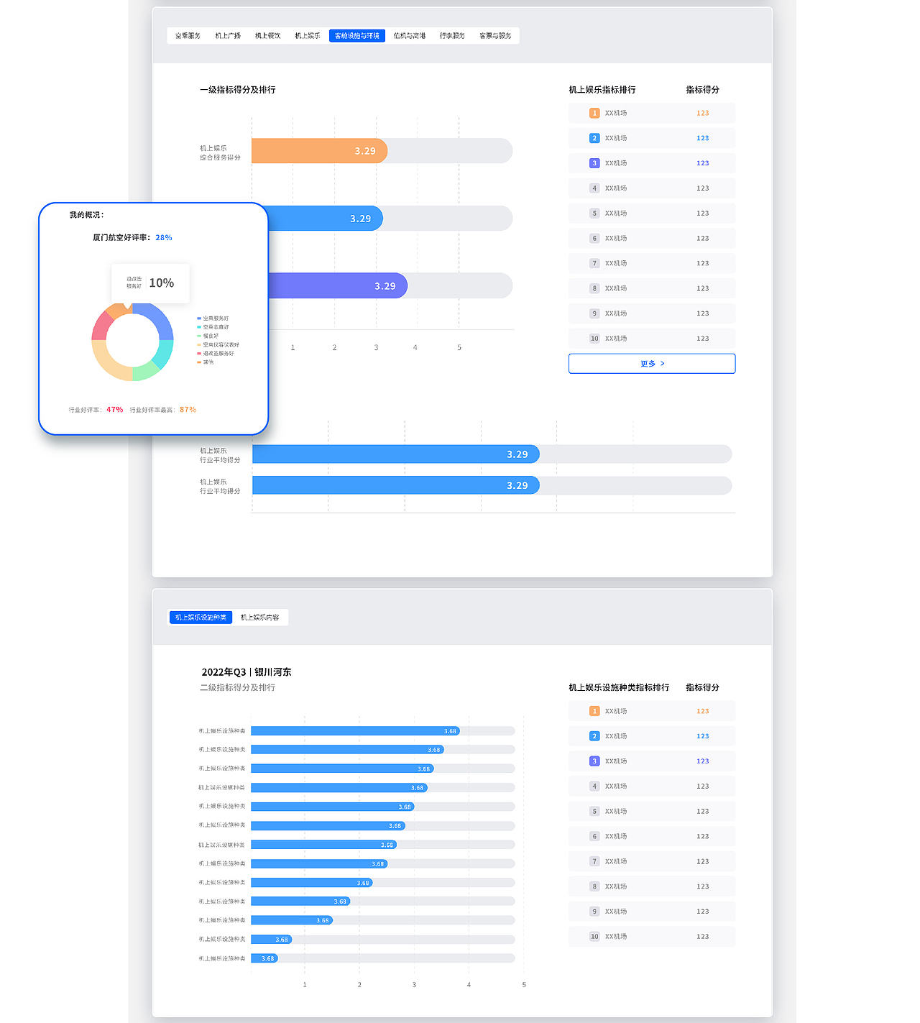Screen dimensions: 920x1023
Task: Click rank 2 badge in 机上娱乐指标排行 list
Action: [x=594, y=138]
